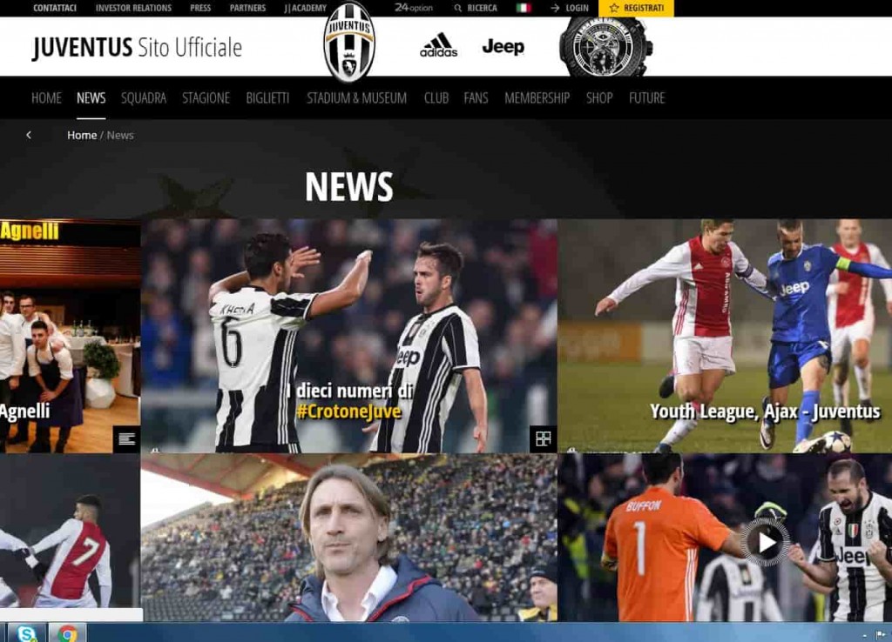Click Juventus Sito Ufficiale title
The width and height of the screenshot is (892, 642).
(137, 47)
